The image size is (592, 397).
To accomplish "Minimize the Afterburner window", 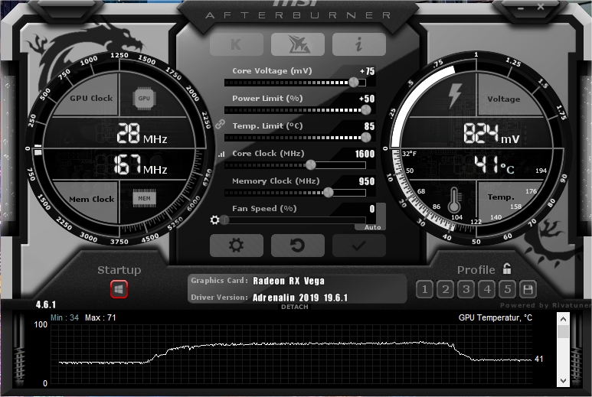I will [521, 8].
